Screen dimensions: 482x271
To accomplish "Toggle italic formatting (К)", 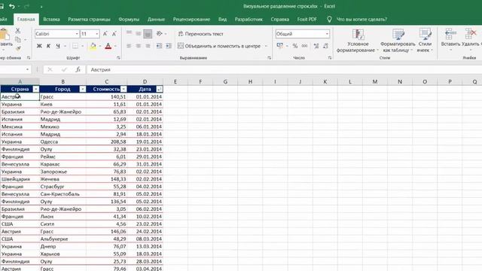I will click(48, 46).
